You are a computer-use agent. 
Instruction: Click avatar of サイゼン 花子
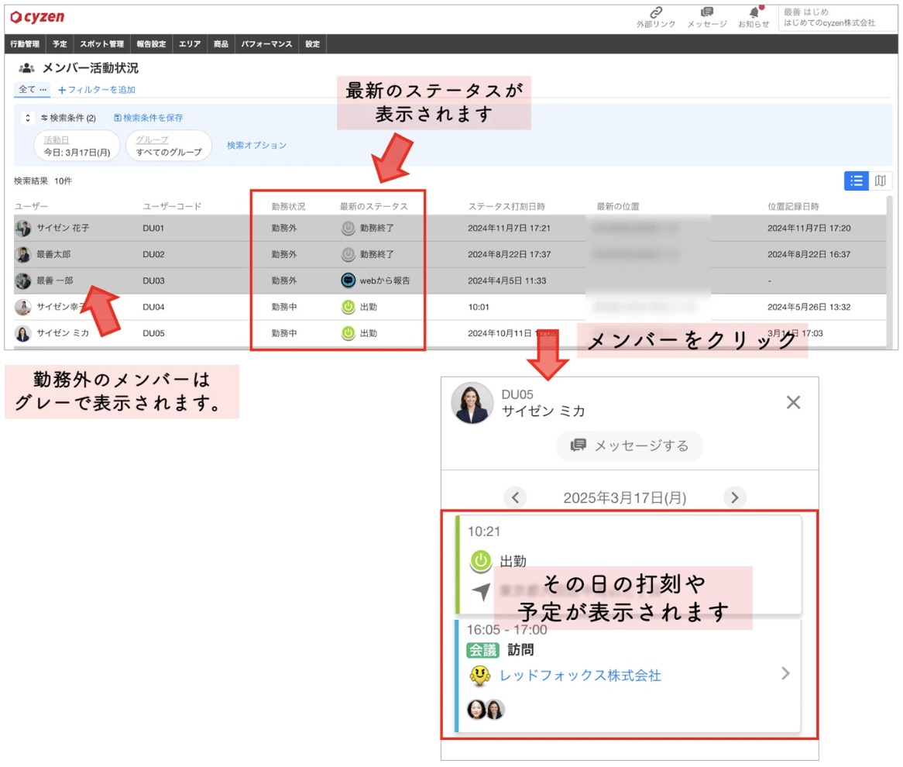point(23,229)
